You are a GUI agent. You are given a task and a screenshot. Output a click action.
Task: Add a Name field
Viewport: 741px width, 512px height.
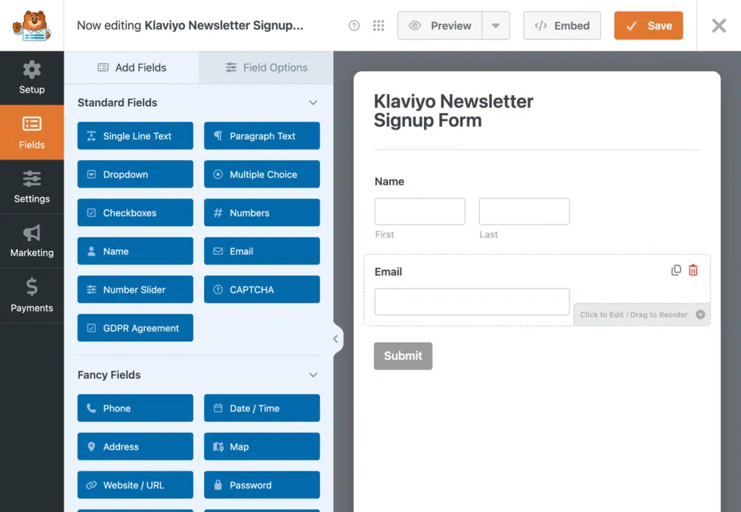[x=135, y=251]
